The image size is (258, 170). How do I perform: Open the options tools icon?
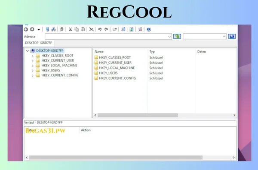(140, 30)
